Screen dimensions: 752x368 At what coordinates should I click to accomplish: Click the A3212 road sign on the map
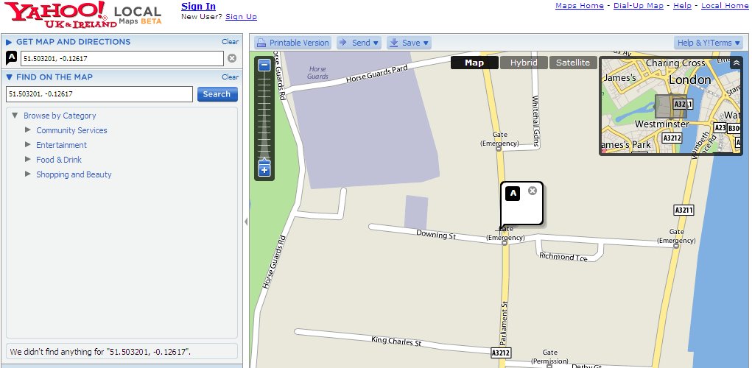[501, 353]
